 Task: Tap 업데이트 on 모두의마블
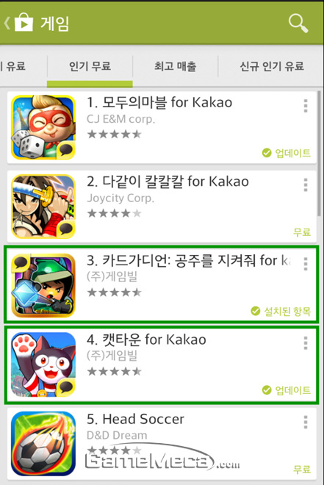[x=287, y=153]
